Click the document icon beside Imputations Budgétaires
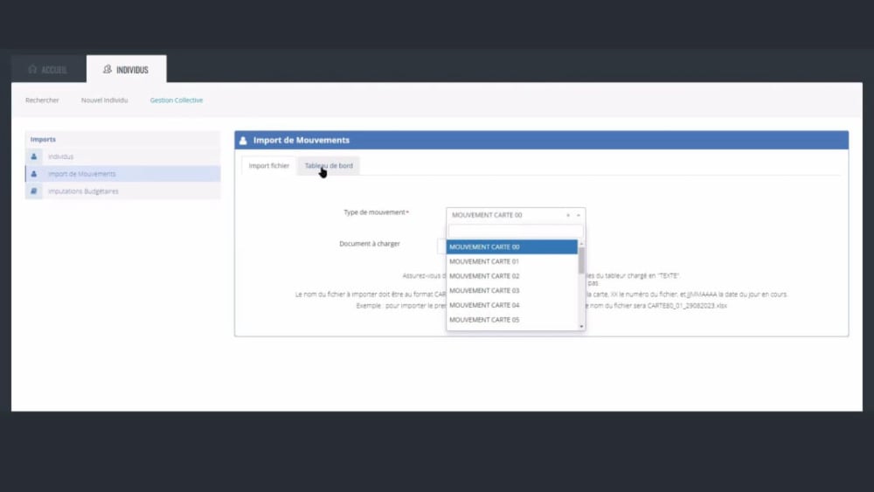This screenshot has width=874, height=492. point(34,191)
